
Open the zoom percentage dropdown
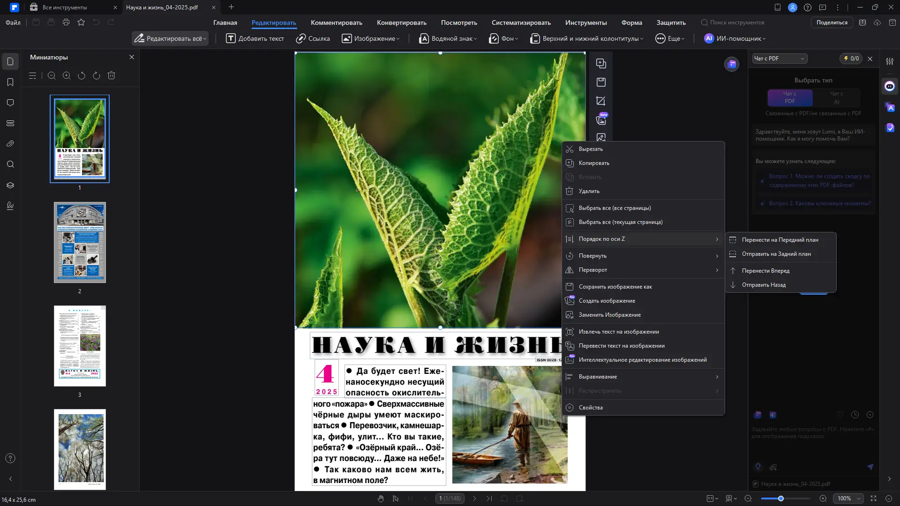(x=848, y=498)
